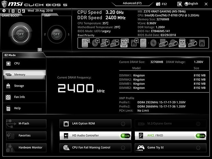
Task: Select the legacy USB key boot icon
Action: pos(182,43)
